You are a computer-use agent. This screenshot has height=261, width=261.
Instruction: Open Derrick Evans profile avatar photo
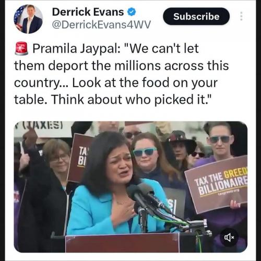[28, 19]
